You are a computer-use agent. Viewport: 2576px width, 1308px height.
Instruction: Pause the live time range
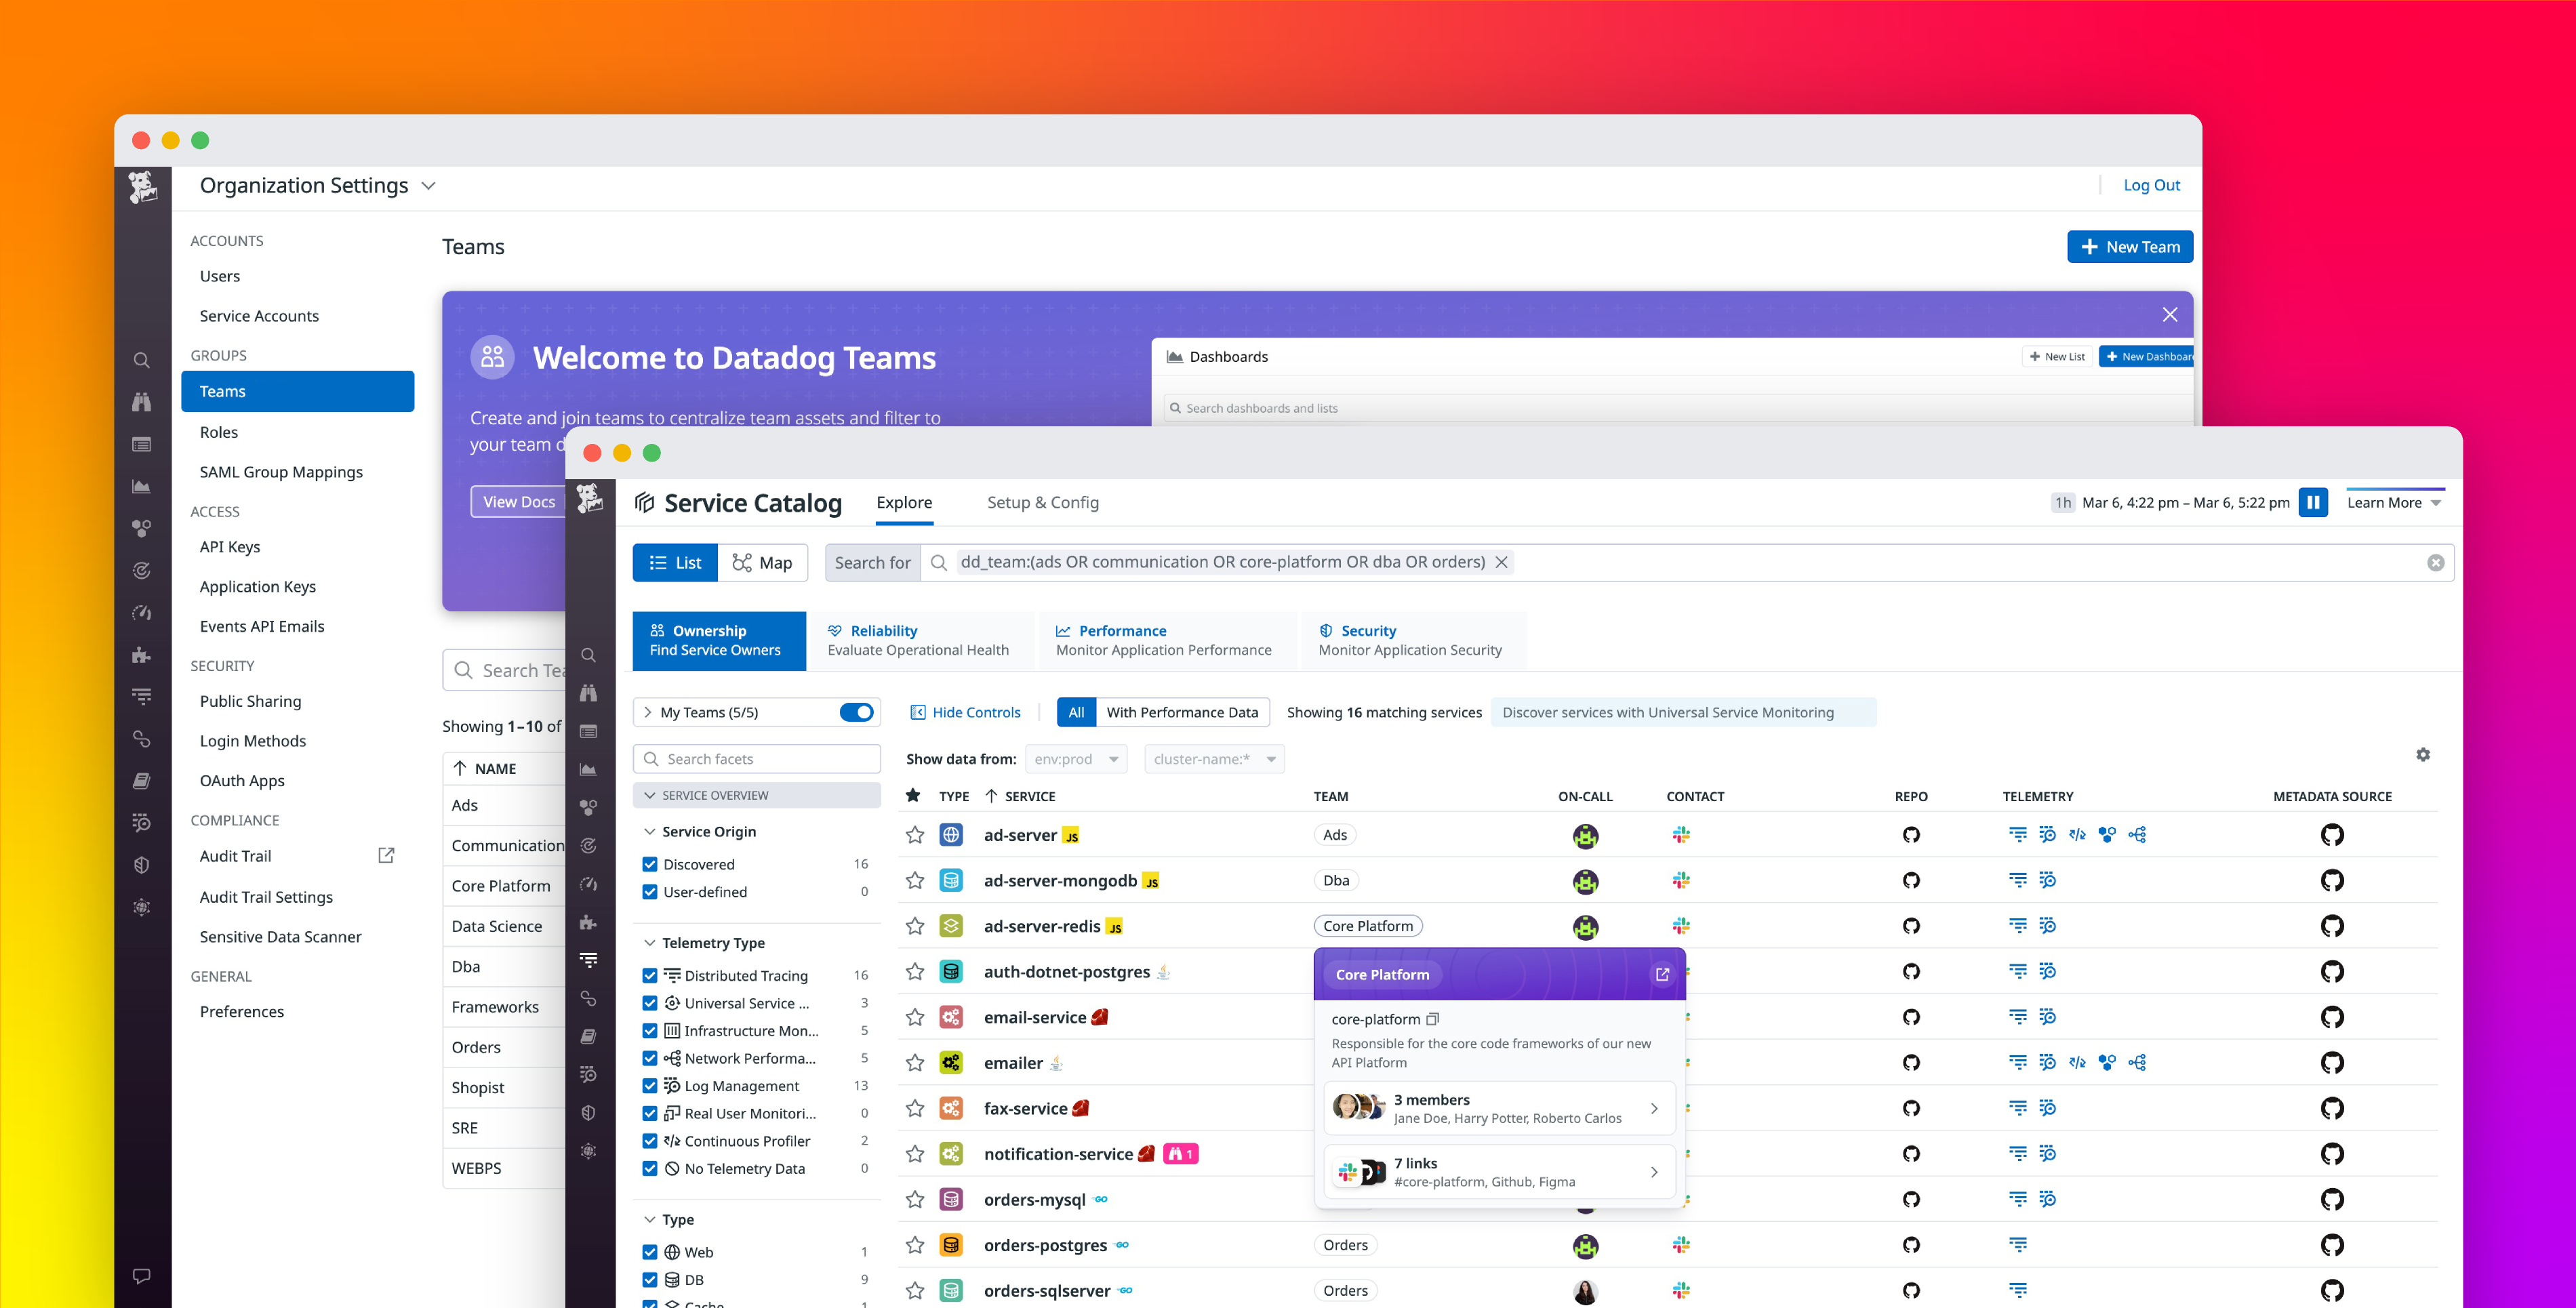point(2313,502)
